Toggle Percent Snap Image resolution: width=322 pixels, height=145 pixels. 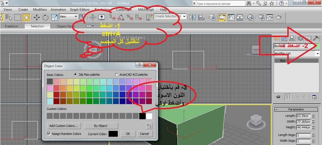130,17
